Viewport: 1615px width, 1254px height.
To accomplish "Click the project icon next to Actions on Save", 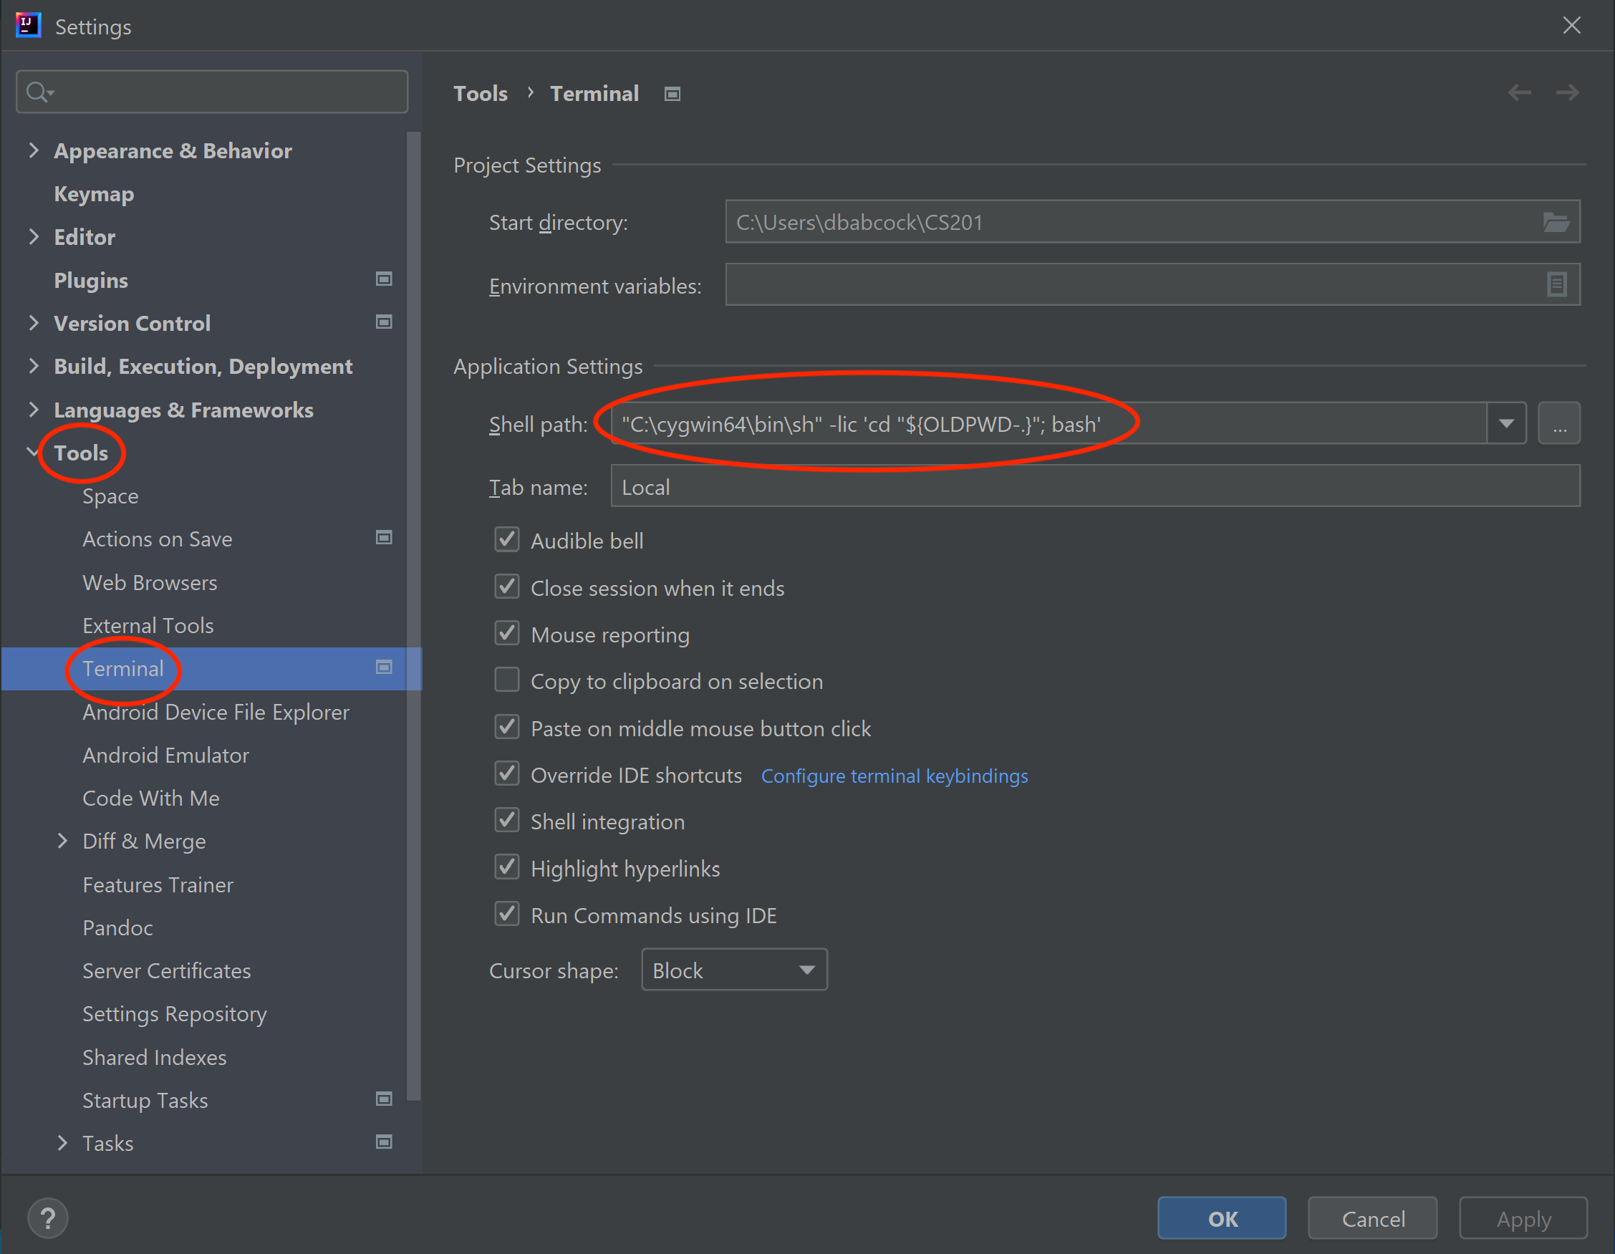I will [384, 538].
